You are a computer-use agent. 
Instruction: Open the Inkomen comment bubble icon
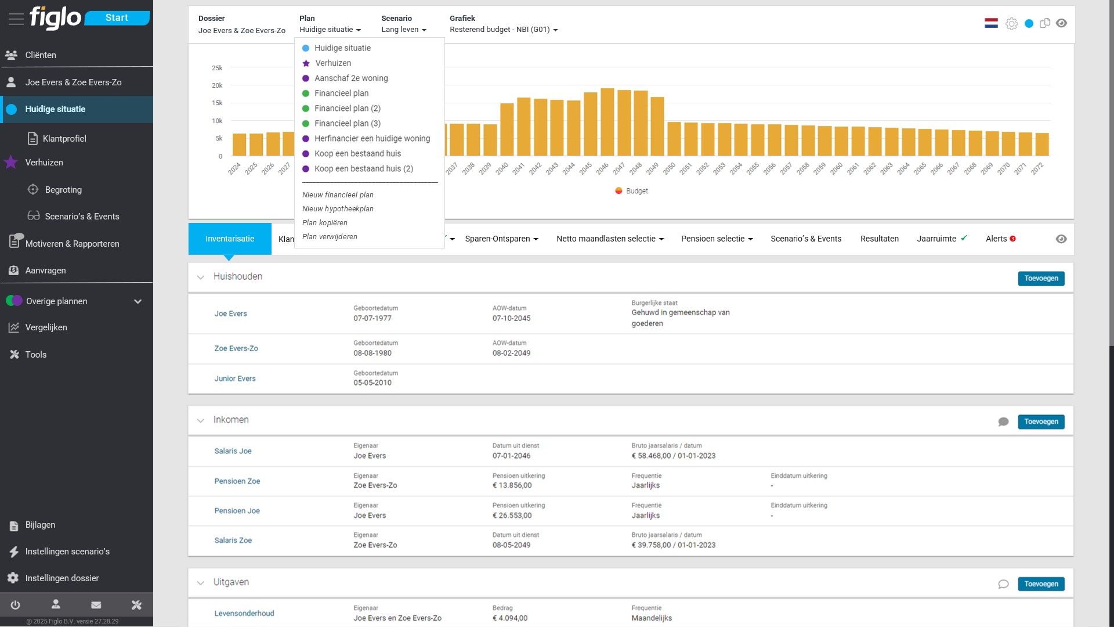1003,422
